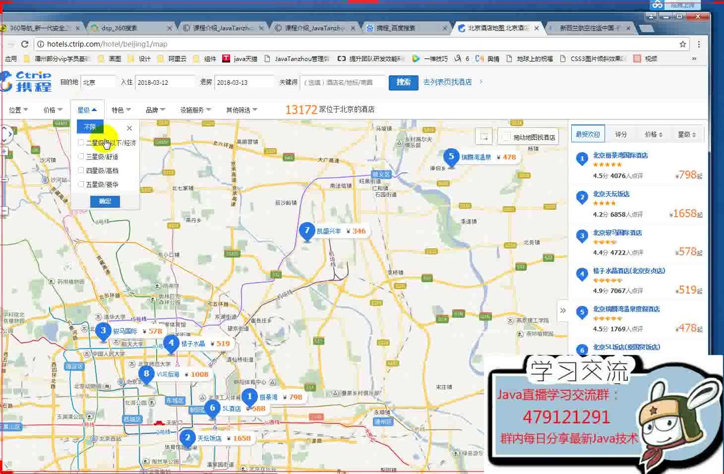The height and width of the screenshot is (474, 724).
Task: Click the ¥346 price on the 凯盛兴丰 map label
Action: (x=356, y=231)
